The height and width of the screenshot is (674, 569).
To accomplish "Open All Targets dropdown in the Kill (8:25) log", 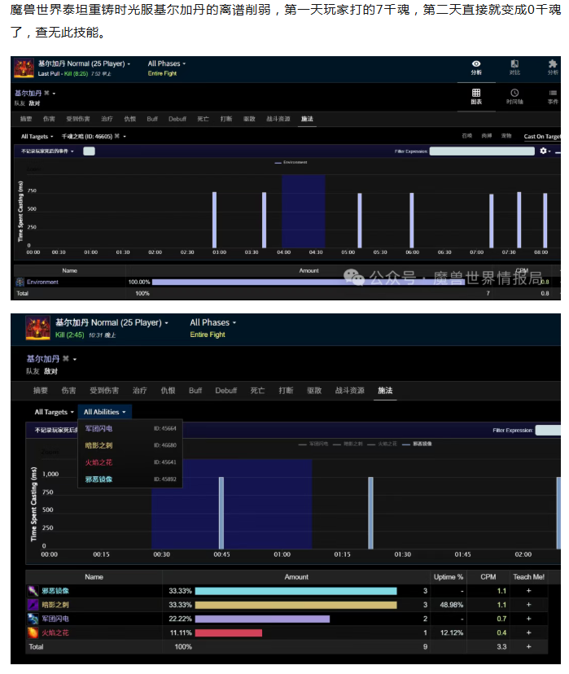I will 37,136.
